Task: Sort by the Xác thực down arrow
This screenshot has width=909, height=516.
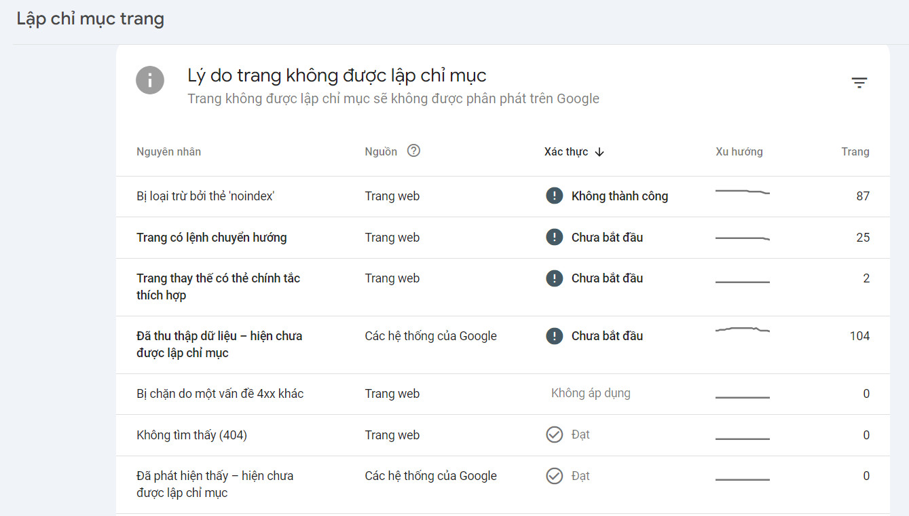Action: click(x=599, y=152)
